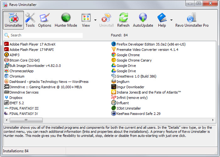
Task: Click the View toolbar button
Action: tap(86, 20)
